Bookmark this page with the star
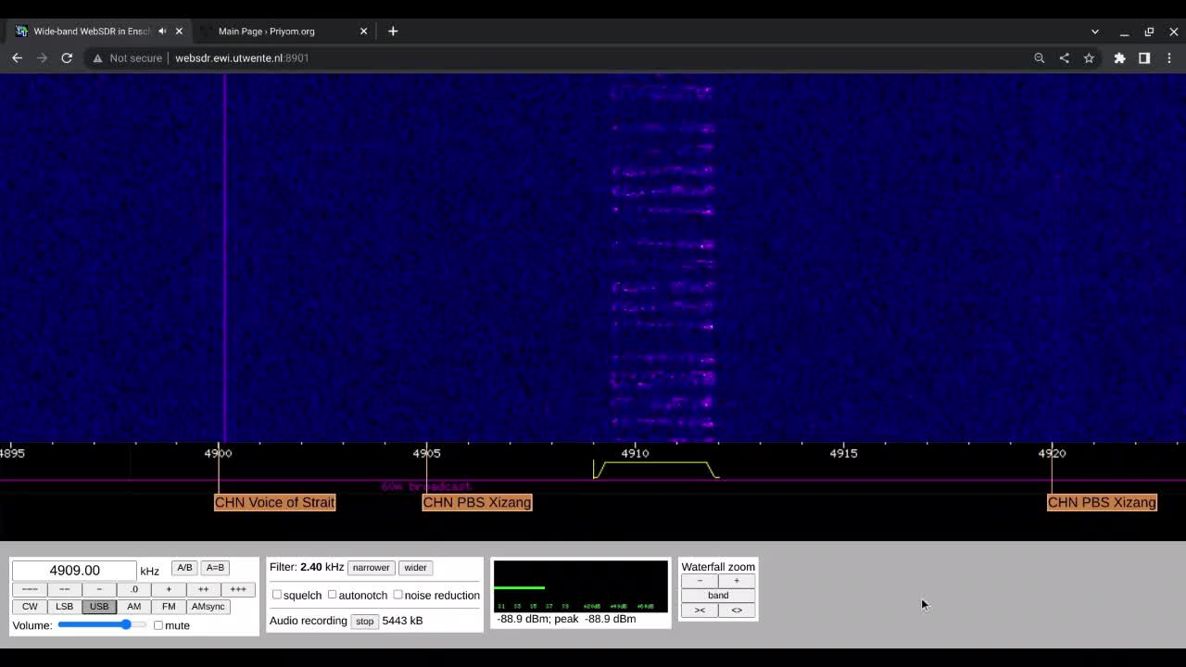This screenshot has width=1186, height=667. click(x=1089, y=57)
